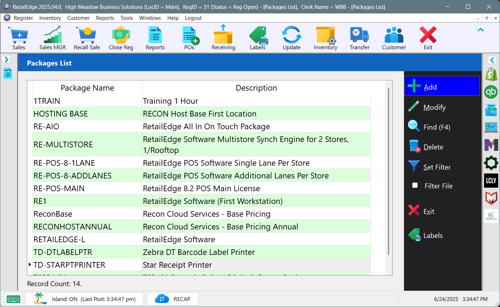Image resolution: width=500 pixels, height=307 pixels.
Task: Click the Update sync icon
Action: coord(292,38)
